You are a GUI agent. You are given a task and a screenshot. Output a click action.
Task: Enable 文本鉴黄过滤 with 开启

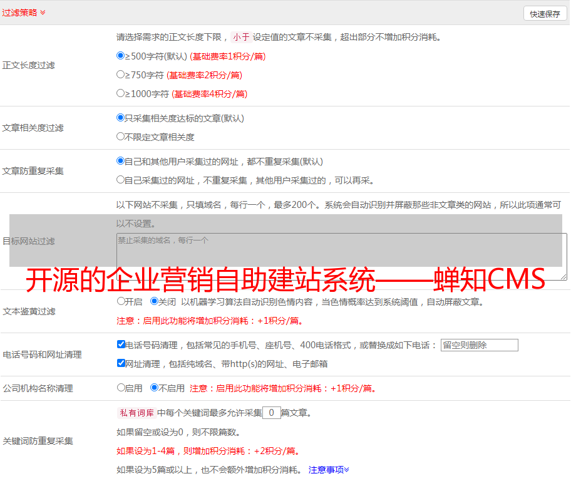point(121,301)
